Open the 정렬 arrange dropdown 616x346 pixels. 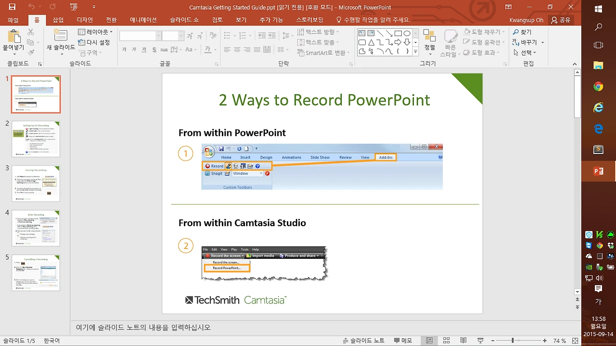429,41
